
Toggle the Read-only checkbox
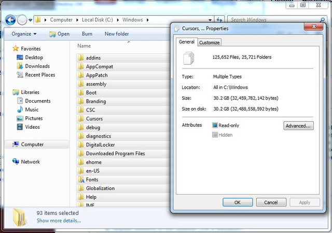coord(215,125)
